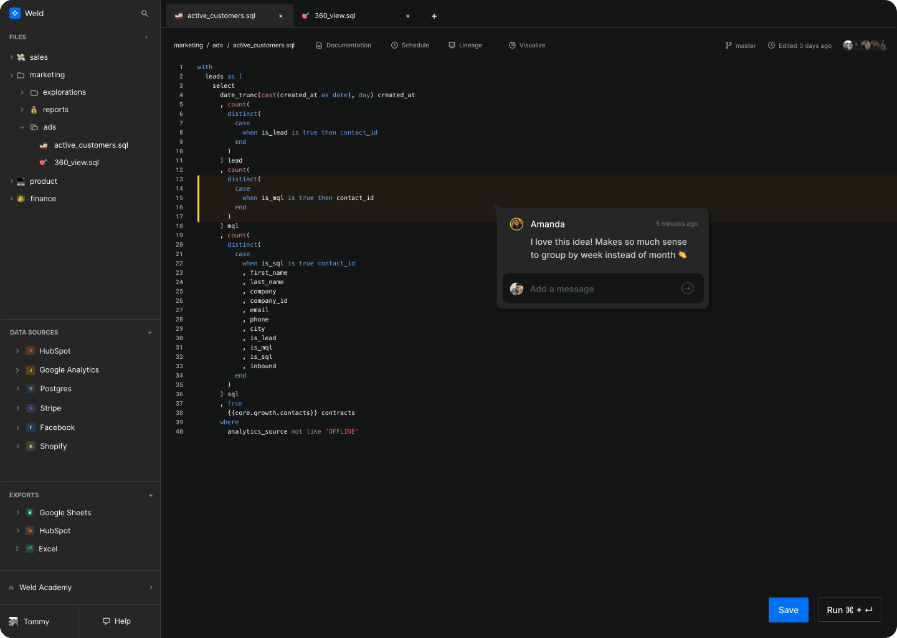Image resolution: width=897 pixels, height=638 pixels.
Task: Click the search icon in sidebar header
Action: coord(145,13)
